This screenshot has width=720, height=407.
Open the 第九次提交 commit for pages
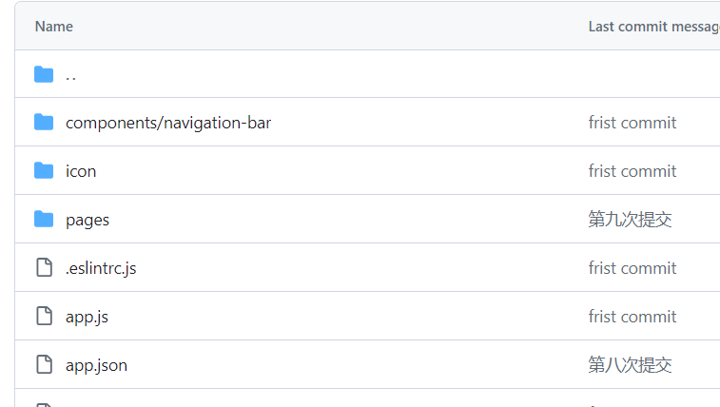(630, 220)
